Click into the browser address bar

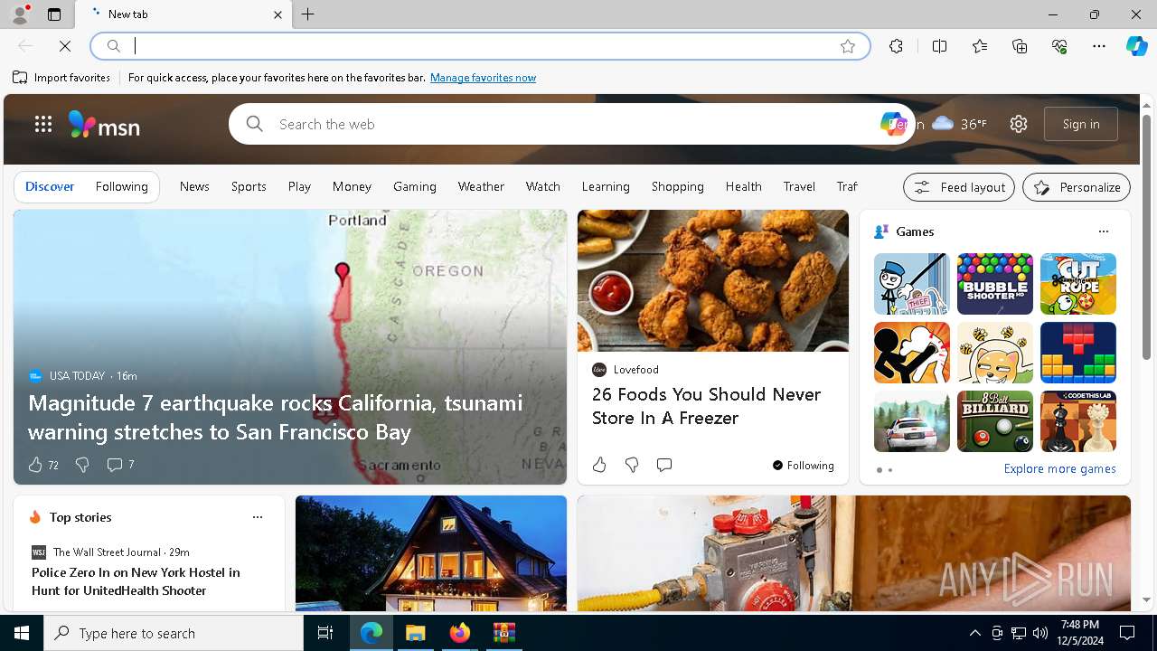(x=480, y=46)
